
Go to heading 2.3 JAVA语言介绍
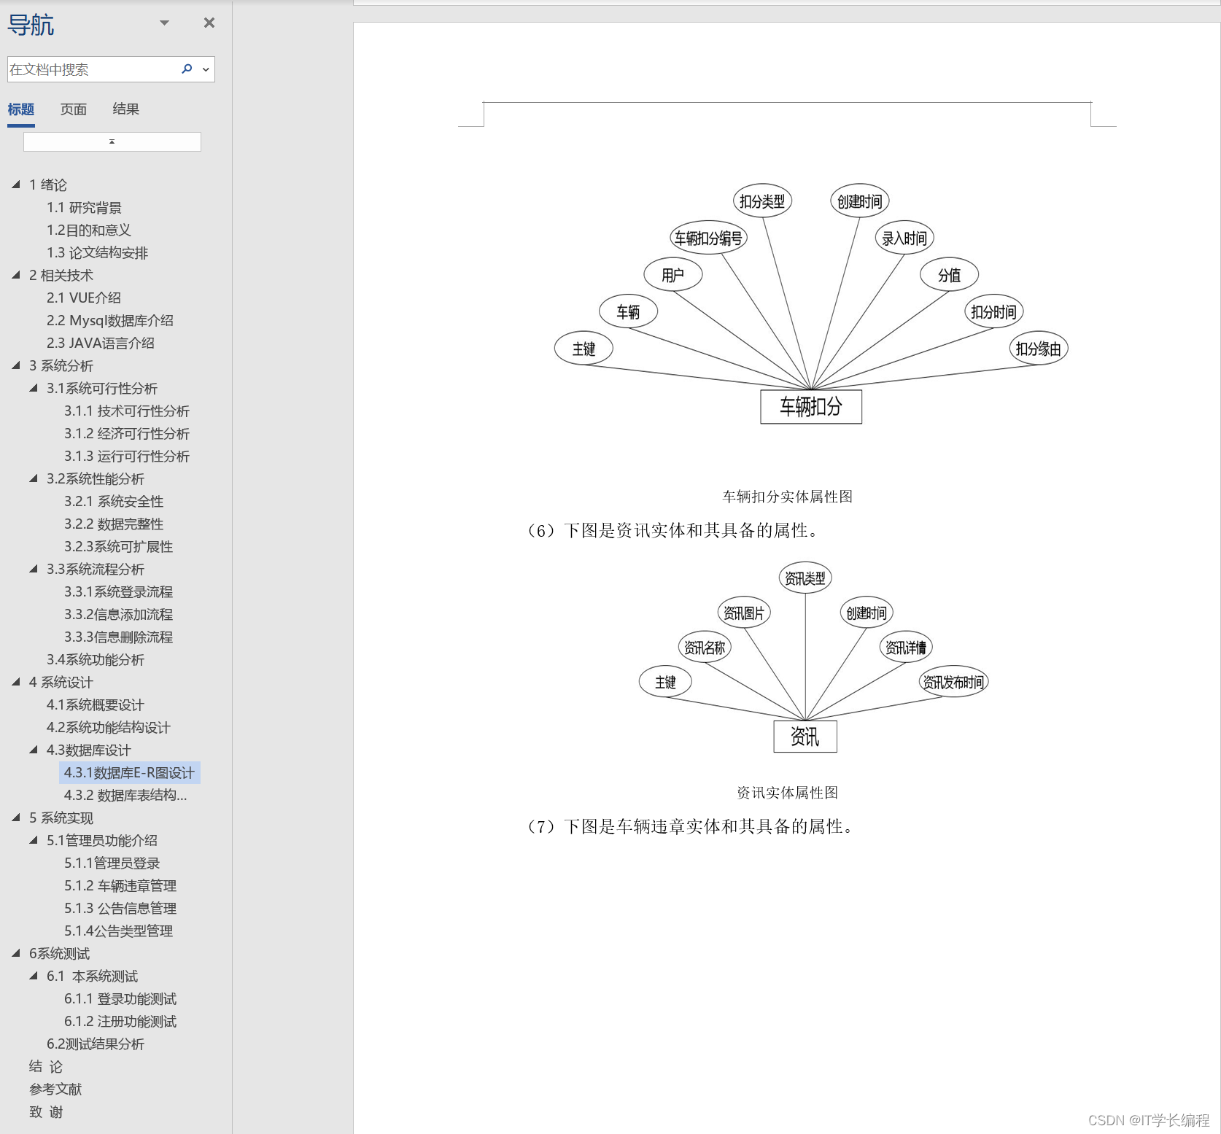point(101,343)
